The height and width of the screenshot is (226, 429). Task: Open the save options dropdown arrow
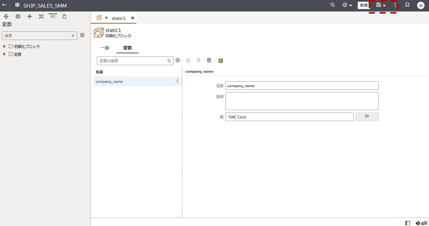pos(384,6)
